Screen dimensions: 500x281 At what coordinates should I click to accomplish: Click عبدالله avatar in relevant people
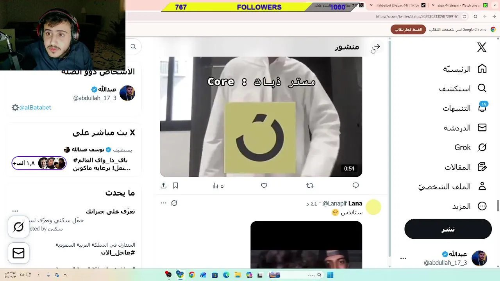(x=127, y=93)
